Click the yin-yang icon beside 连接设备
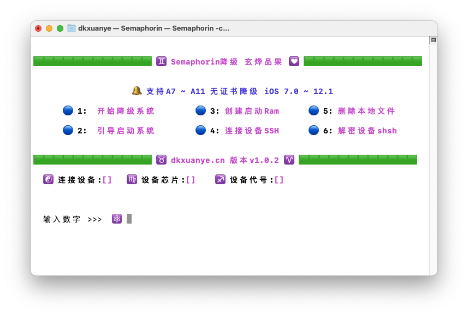 pos(49,179)
